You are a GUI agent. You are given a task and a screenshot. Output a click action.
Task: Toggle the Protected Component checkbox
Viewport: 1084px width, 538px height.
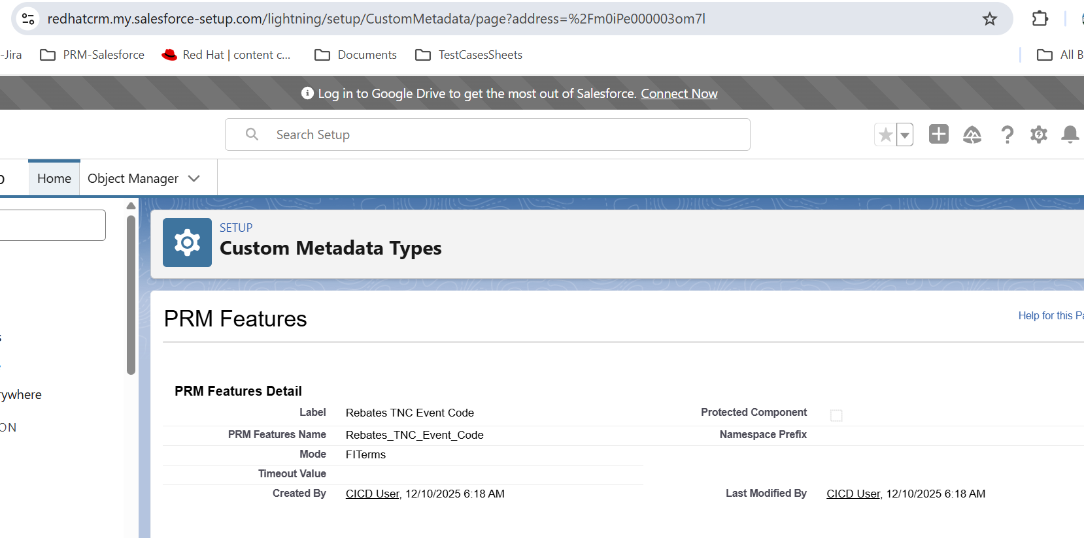[x=836, y=415]
